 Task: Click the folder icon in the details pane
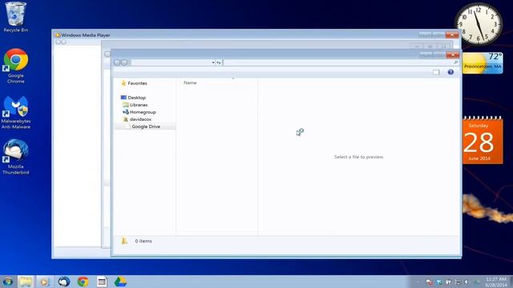coord(124,241)
